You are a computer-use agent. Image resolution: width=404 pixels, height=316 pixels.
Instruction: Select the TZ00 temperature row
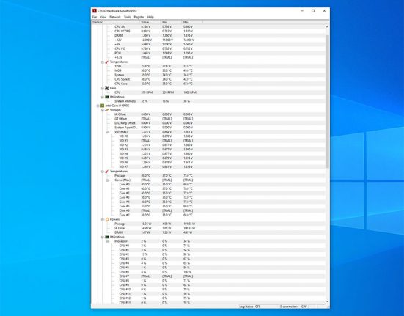209,66
